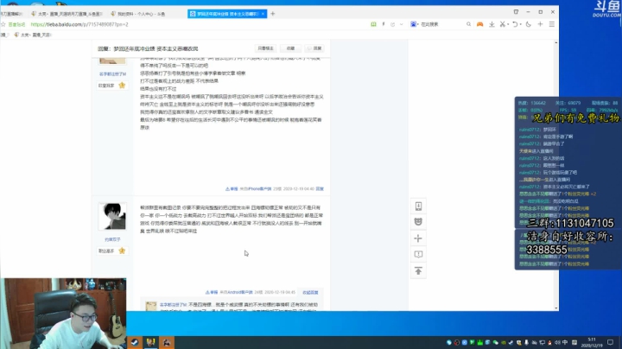Open a new tab with the plus button

(272, 14)
